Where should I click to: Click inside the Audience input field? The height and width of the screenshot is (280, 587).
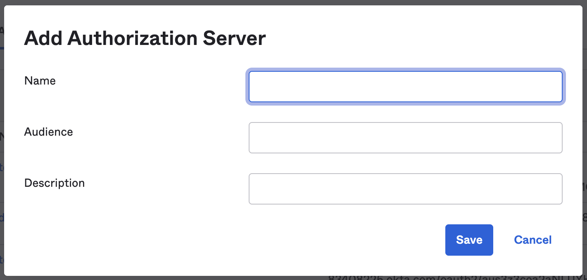(405, 137)
